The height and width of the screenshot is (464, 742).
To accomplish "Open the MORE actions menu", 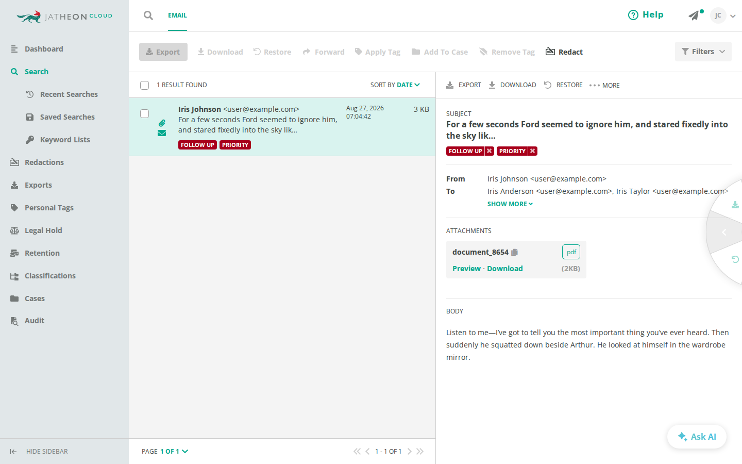I will click(x=604, y=85).
